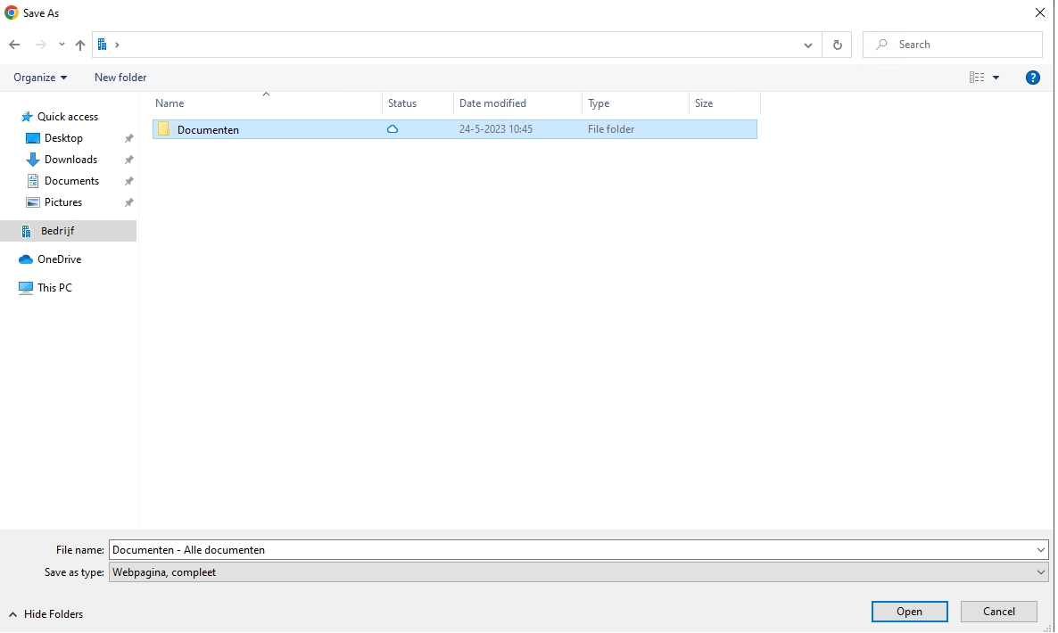
Task: Expand the view options dropdown arrow
Action: tap(996, 78)
